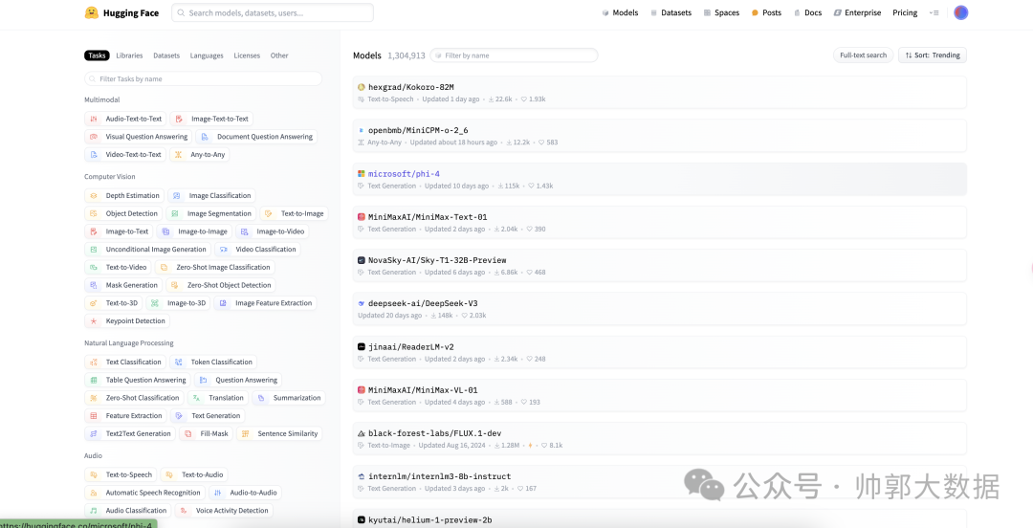Image resolution: width=1033 pixels, height=528 pixels.
Task: Click the Filter Tasks by name field
Action: [x=203, y=78]
